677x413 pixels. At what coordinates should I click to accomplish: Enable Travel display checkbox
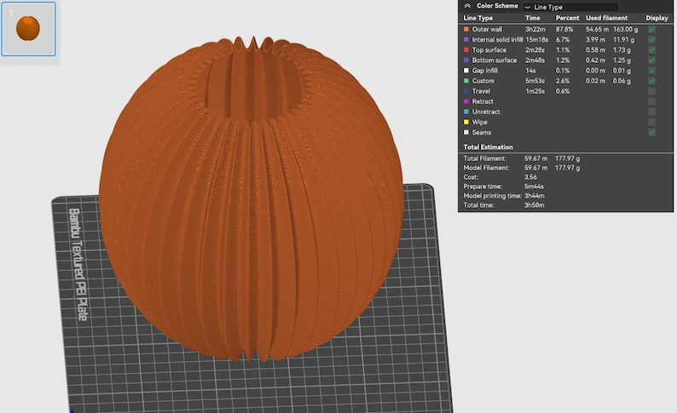click(652, 91)
